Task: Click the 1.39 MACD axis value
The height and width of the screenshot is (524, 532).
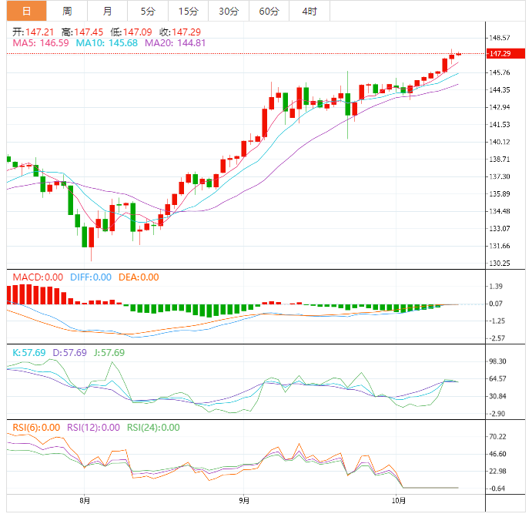Action: tap(496, 287)
